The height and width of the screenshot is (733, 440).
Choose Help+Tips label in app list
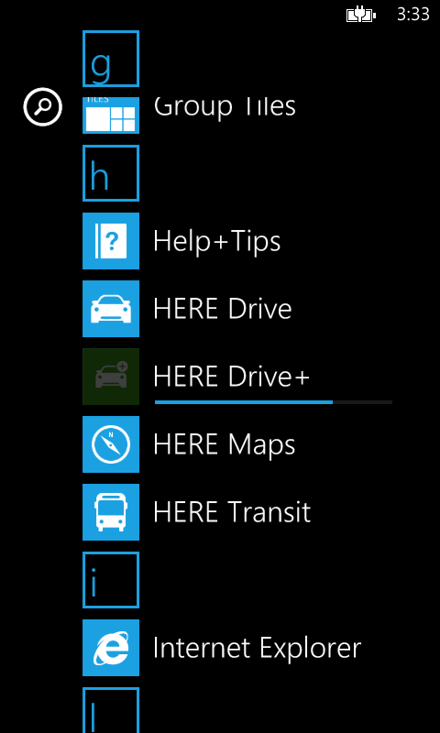coord(217,241)
